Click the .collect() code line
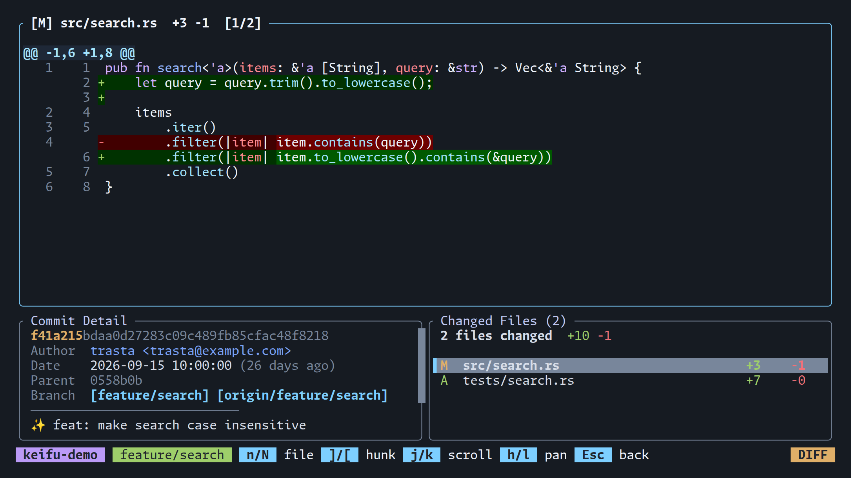Viewport: 851px width, 478px height. click(x=202, y=172)
